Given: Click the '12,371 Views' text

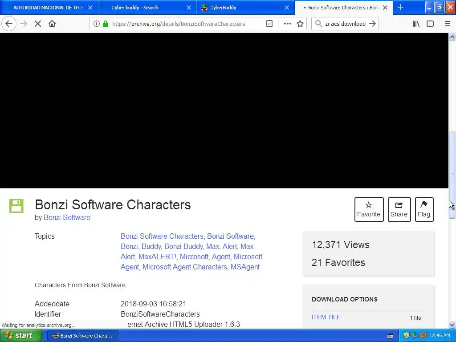Looking at the screenshot, I should (341, 245).
